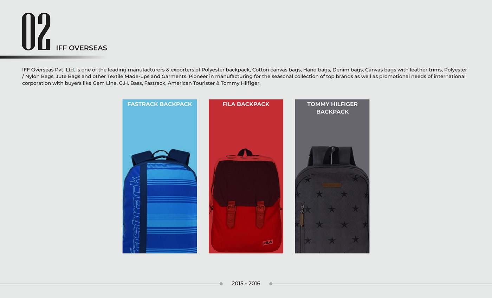Click the zipper pull on grey backpack
The image size is (492, 298).
point(301,215)
